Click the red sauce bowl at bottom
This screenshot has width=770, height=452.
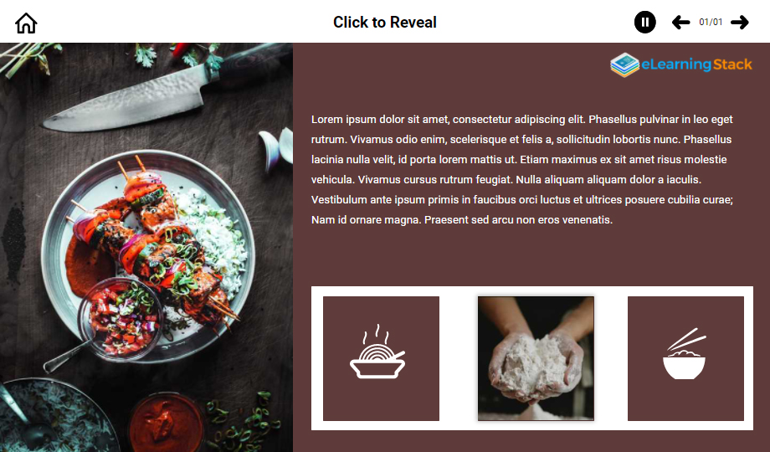[x=166, y=424]
